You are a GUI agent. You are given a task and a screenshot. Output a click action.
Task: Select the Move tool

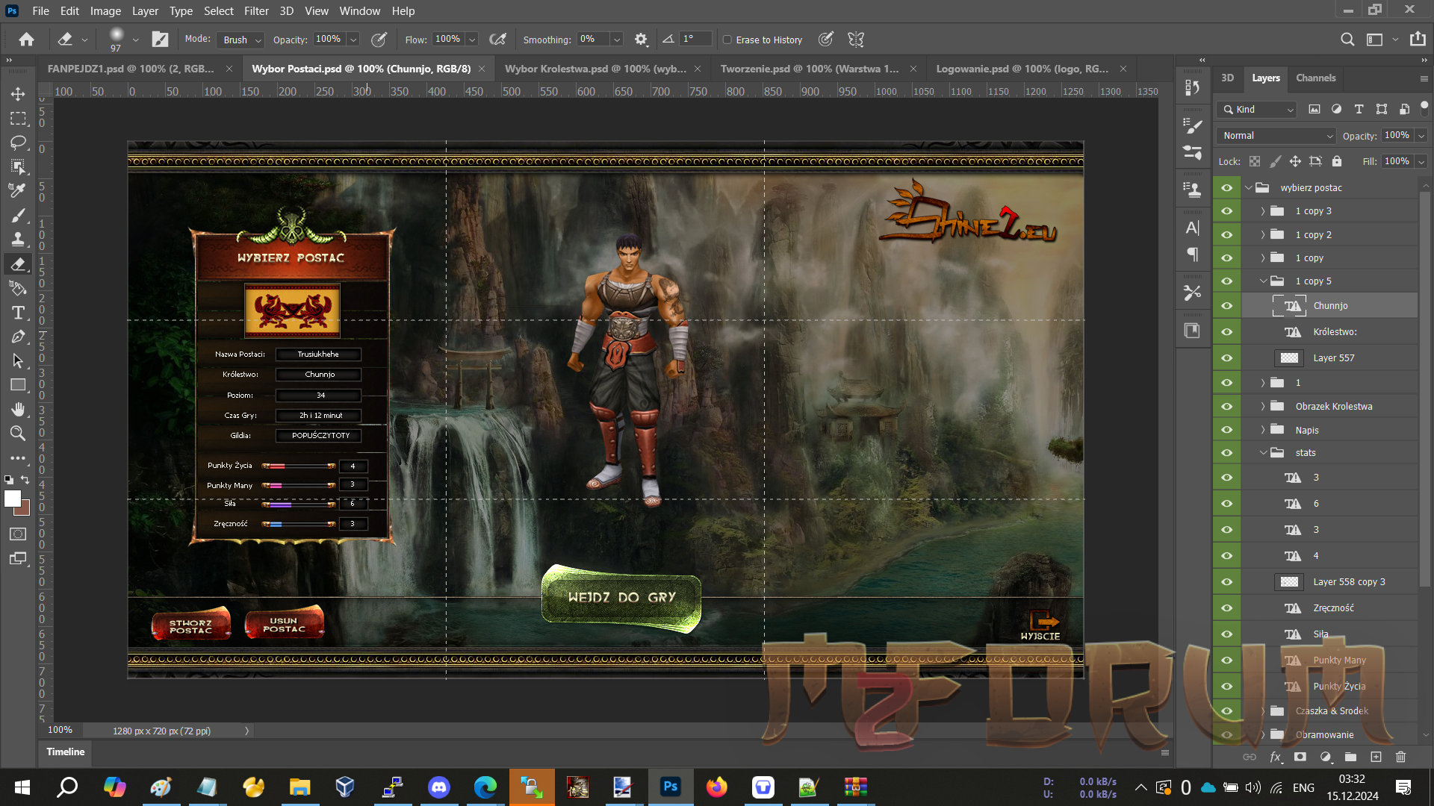(x=18, y=94)
